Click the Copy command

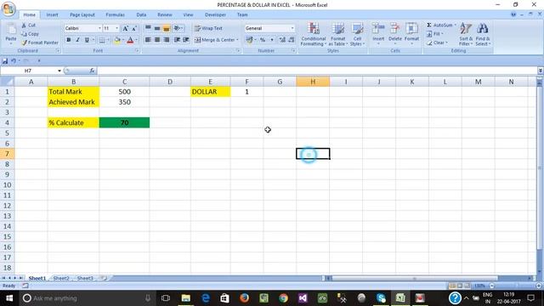tap(30, 34)
